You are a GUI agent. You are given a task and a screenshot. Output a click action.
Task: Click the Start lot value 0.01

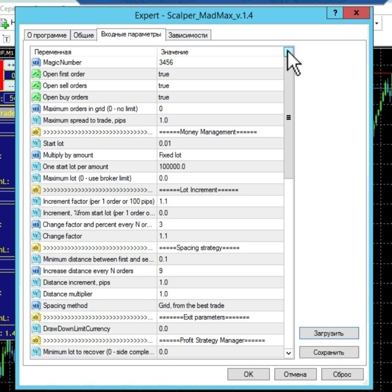click(x=165, y=144)
